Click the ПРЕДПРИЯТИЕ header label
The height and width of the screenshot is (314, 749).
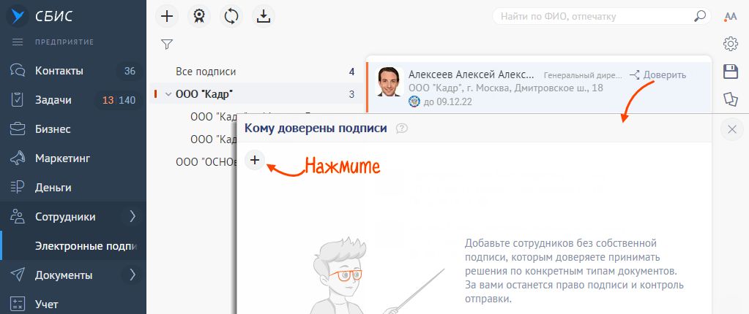64,42
